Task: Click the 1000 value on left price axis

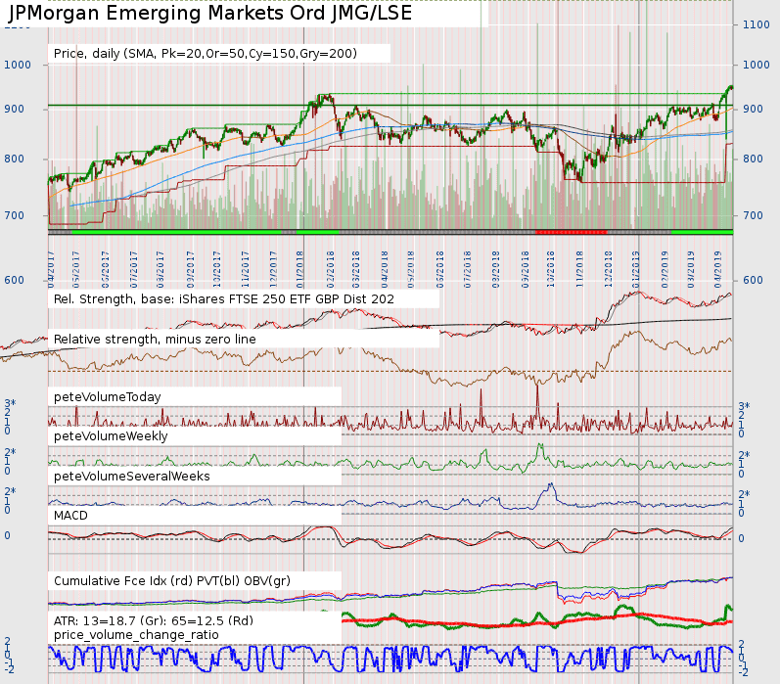Action: [18, 65]
